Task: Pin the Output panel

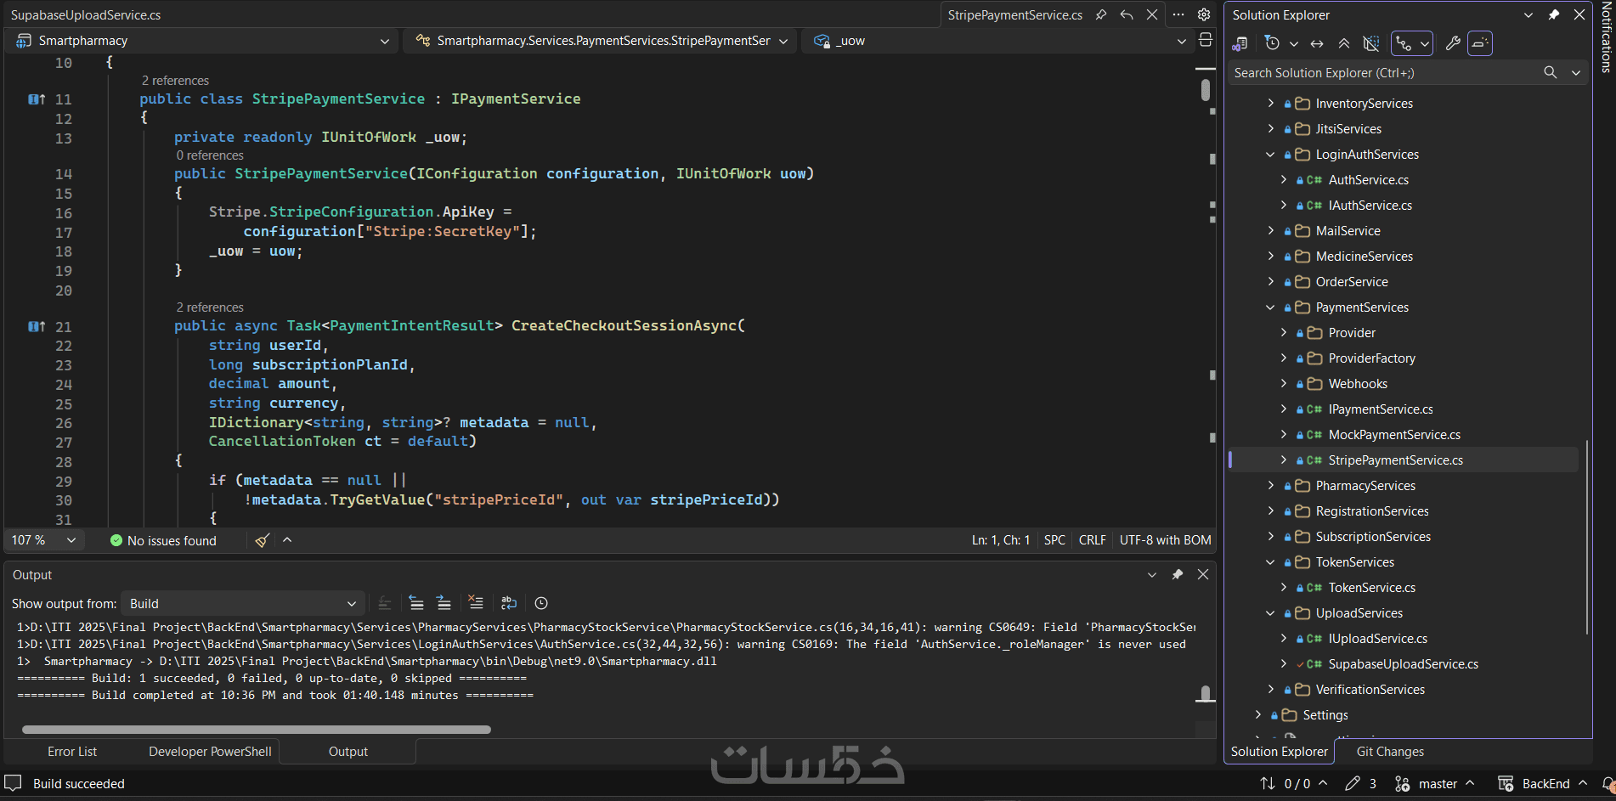Action: click(x=1178, y=575)
